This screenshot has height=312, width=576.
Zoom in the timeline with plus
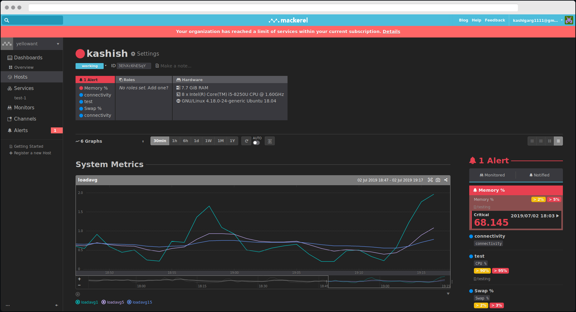pos(79,279)
